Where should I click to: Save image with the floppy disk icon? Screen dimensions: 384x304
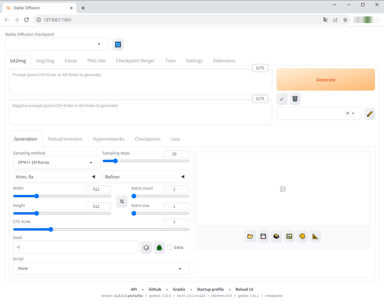pyautogui.click(x=263, y=236)
